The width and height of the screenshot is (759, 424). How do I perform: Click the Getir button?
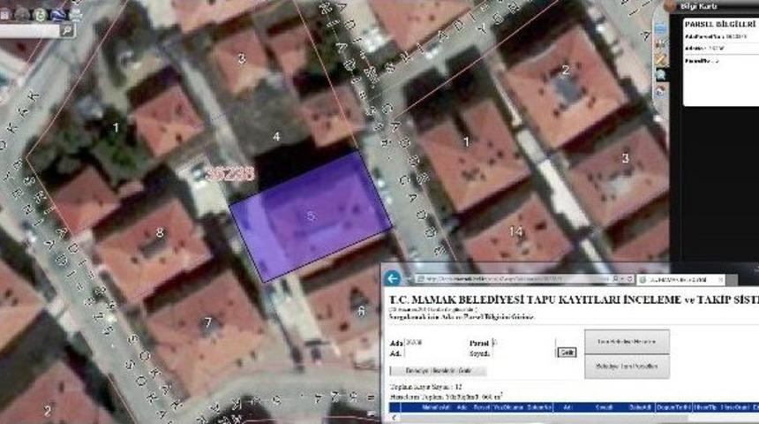567,352
